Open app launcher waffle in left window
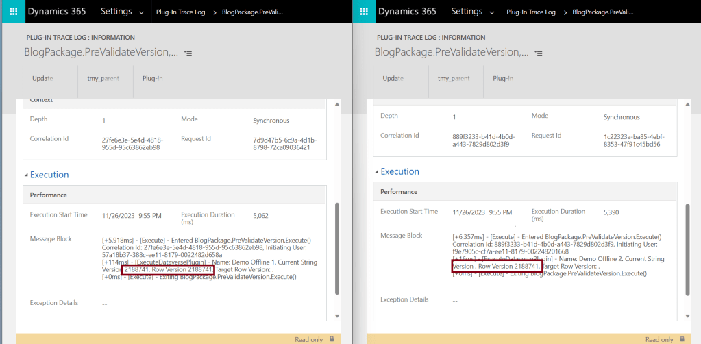 pos(13,11)
